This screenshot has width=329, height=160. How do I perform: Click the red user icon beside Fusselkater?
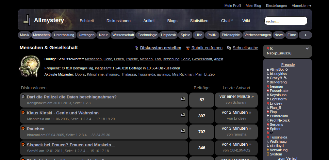pyautogui.click(x=268, y=91)
